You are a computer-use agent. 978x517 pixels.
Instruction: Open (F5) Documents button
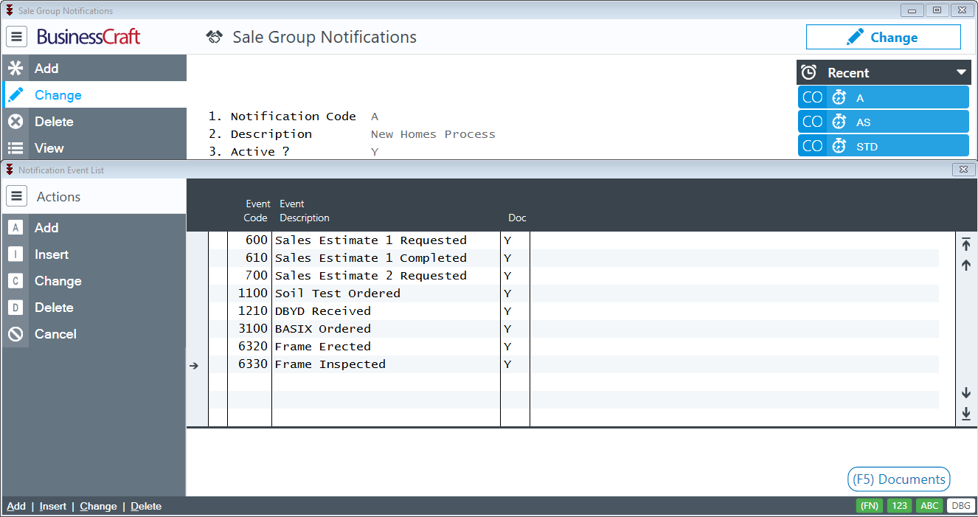pyautogui.click(x=899, y=479)
